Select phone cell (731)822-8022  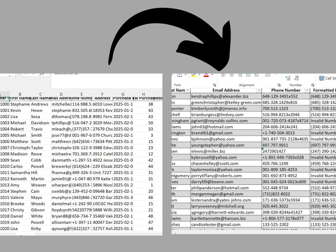286,194
